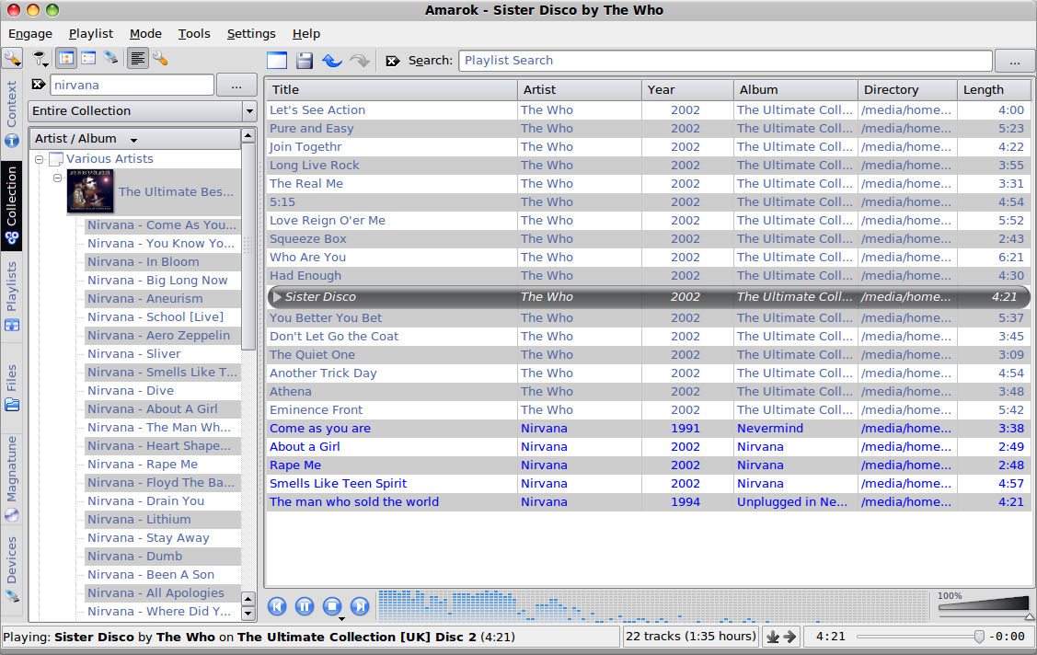Click the right-arrow icon in the status bar
This screenshot has width=1037, height=655.
tap(789, 637)
